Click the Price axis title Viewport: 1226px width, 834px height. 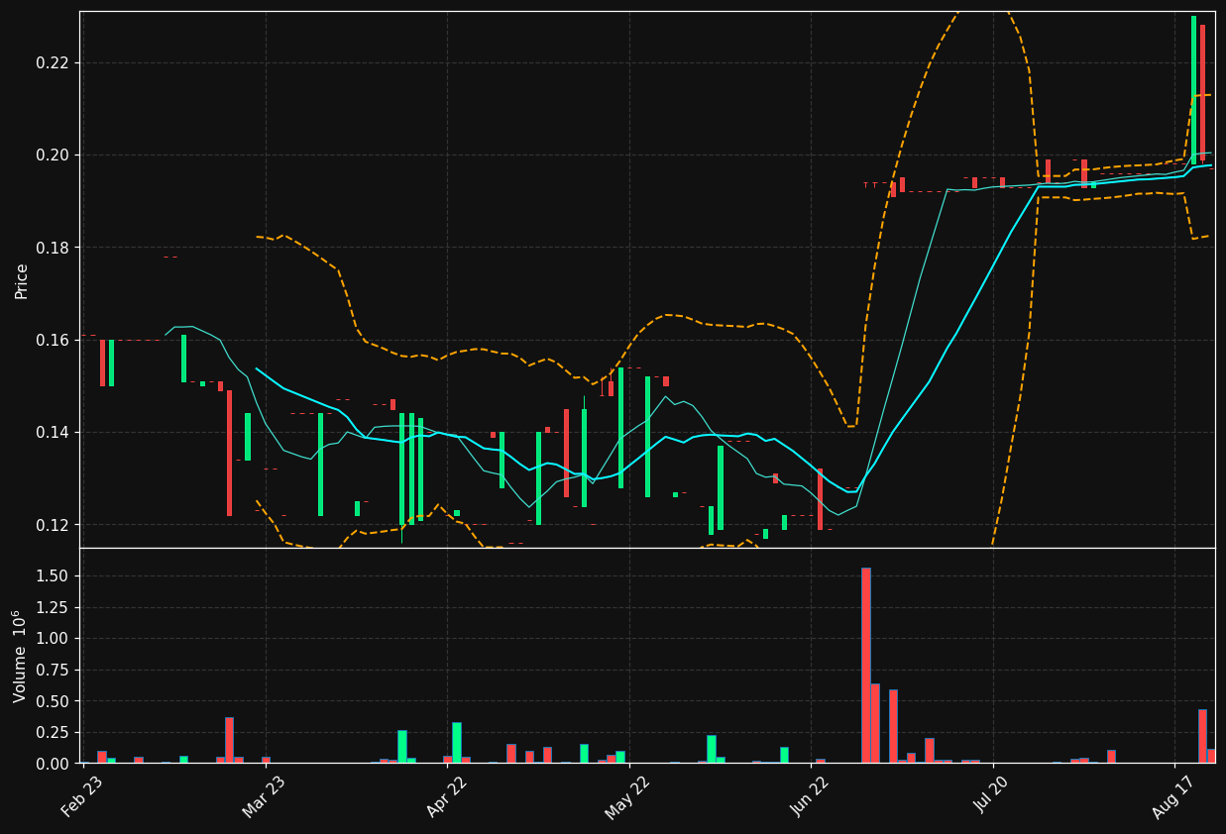[21, 280]
